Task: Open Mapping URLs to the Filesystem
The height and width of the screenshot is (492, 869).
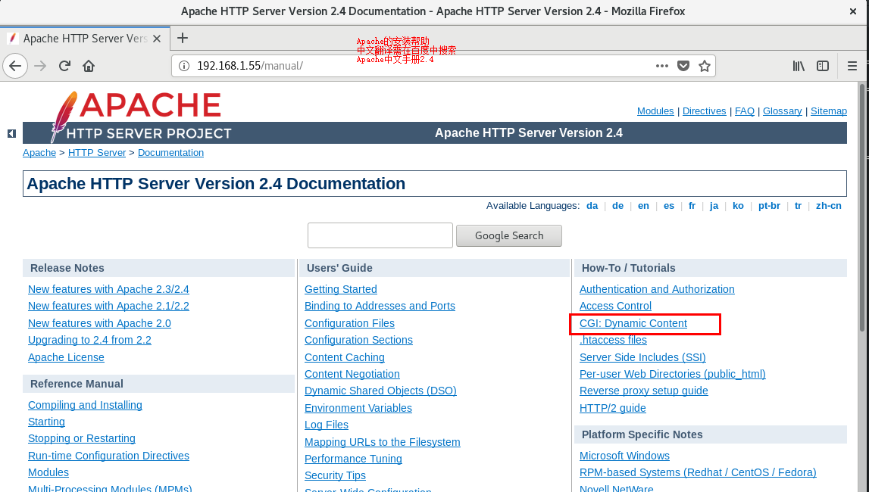Action: [x=383, y=441]
